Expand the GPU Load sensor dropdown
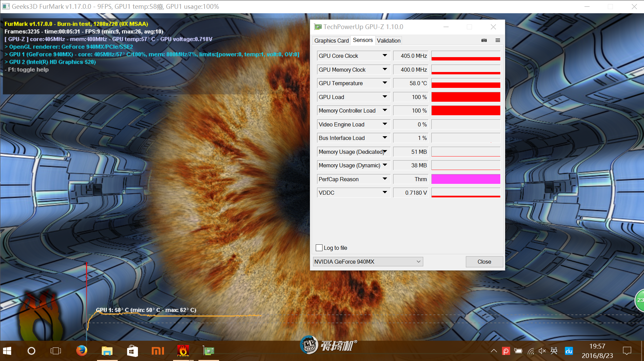Viewport: 644px width, 361px height. click(385, 97)
